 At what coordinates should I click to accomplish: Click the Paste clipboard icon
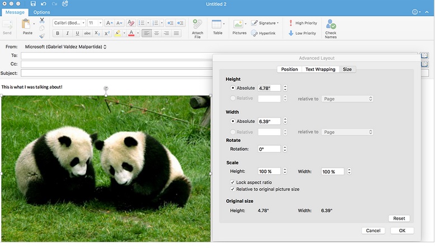click(x=26, y=24)
